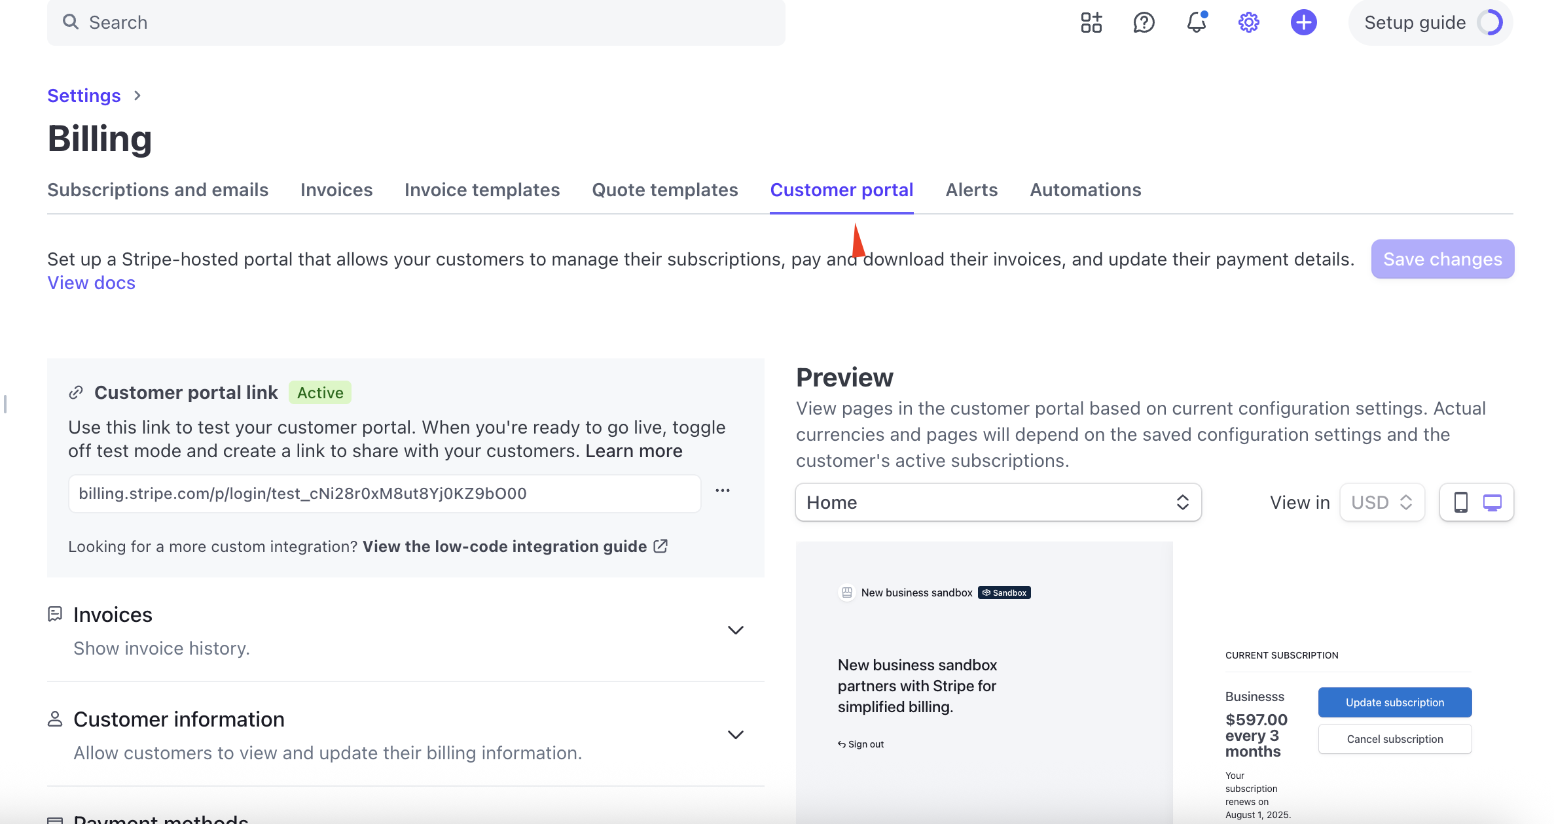Open the View docs link
Image resolution: width=1554 pixels, height=824 pixels.
point(91,283)
